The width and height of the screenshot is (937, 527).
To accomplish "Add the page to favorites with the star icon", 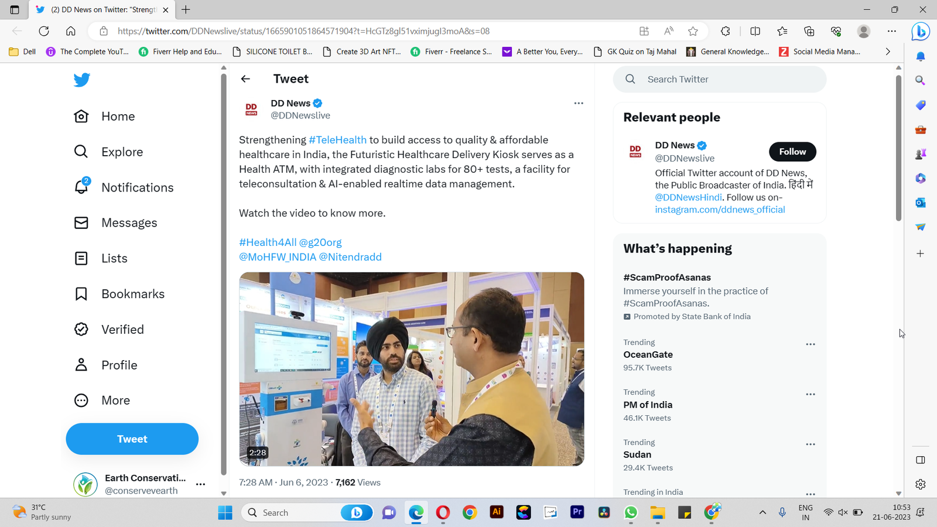I will (693, 31).
